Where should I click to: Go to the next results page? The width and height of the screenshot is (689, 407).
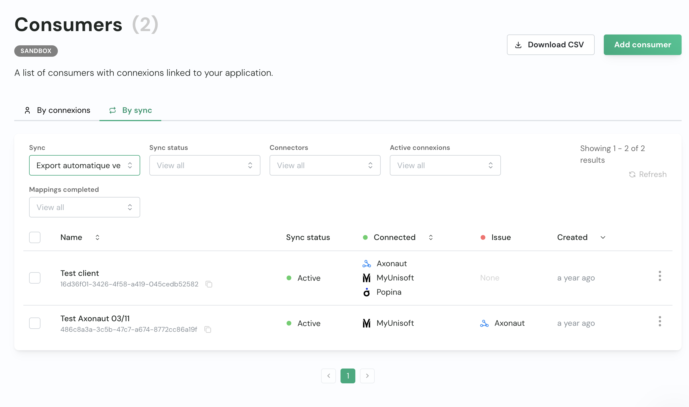367,376
